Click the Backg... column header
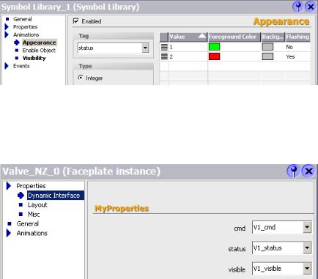The width and height of the screenshot is (318, 279). click(273, 37)
